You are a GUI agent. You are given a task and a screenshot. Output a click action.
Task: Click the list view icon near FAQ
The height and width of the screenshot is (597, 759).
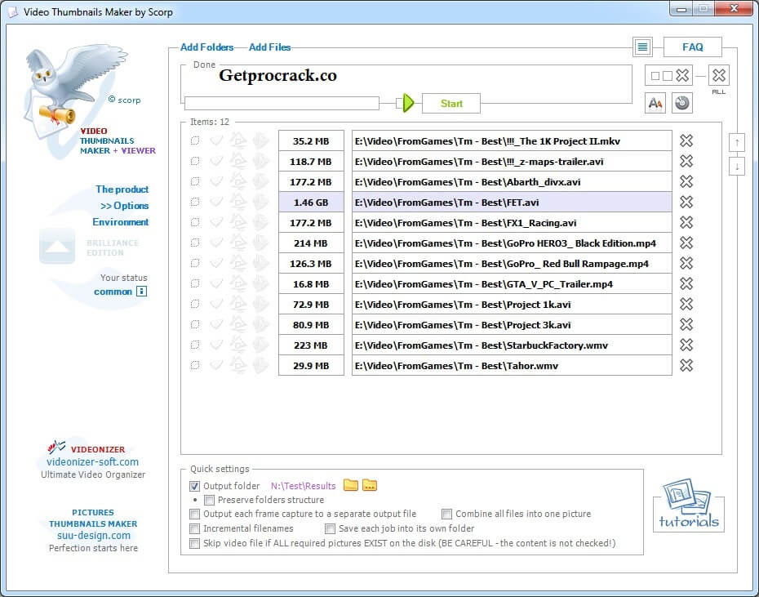(x=642, y=47)
